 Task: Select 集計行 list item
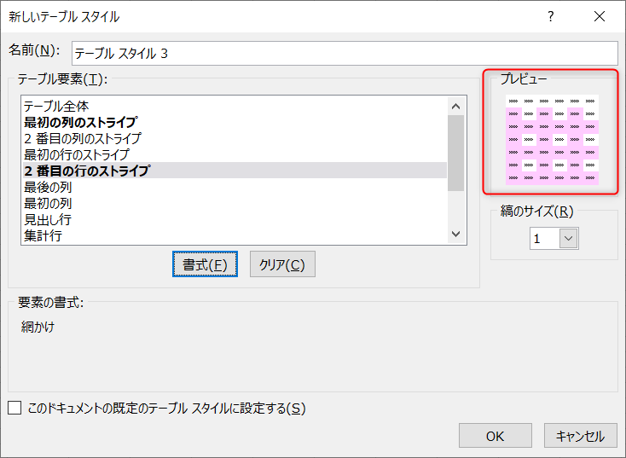[235, 235]
